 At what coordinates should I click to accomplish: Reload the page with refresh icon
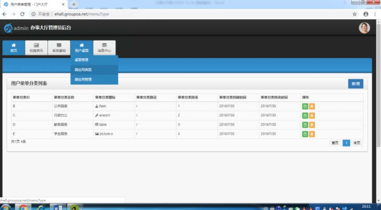23,14
